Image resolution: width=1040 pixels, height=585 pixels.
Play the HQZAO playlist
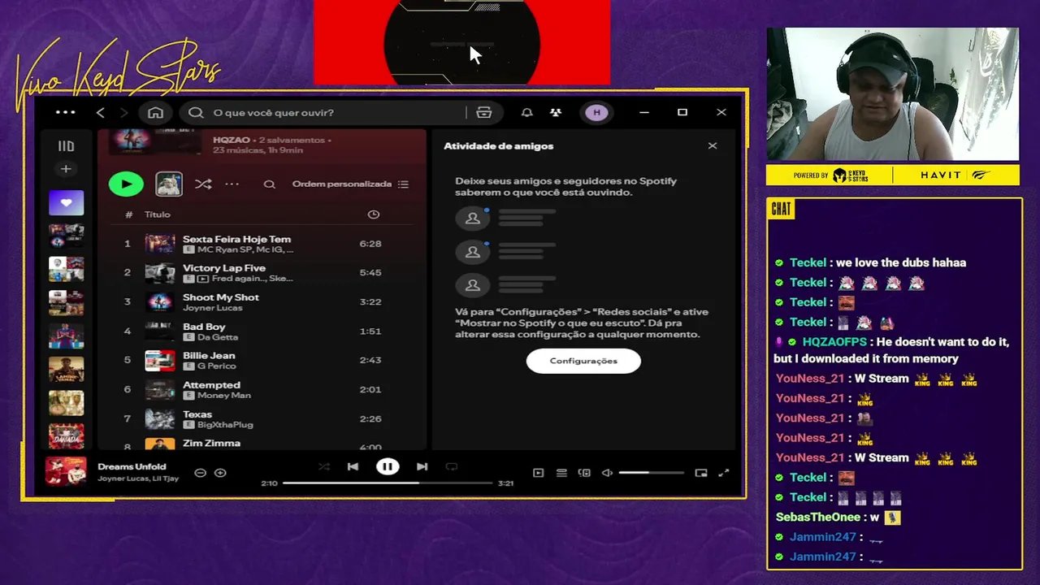[x=126, y=184]
